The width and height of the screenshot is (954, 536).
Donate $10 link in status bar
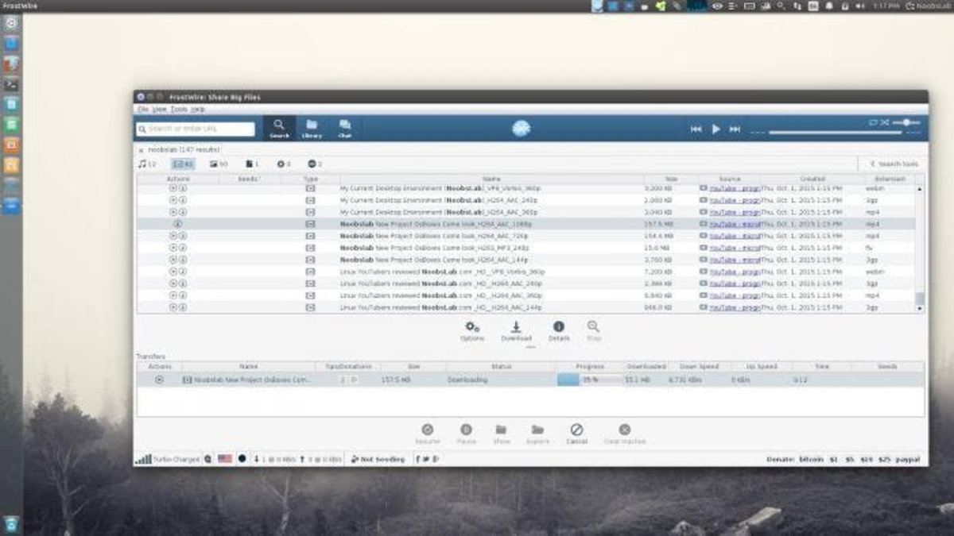(867, 459)
